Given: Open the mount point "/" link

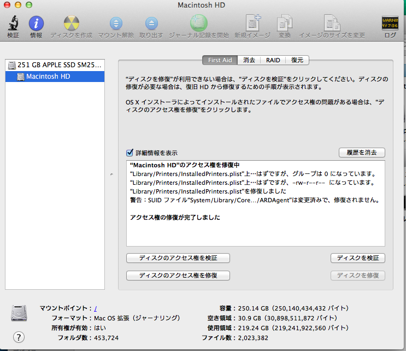Looking at the screenshot, I should (96, 308).
